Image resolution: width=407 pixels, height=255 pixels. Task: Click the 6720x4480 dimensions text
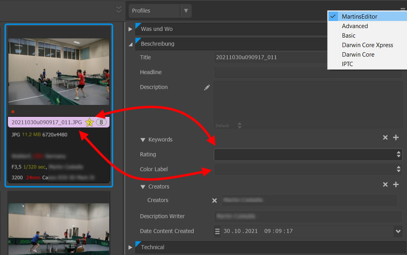pos(55,135)
